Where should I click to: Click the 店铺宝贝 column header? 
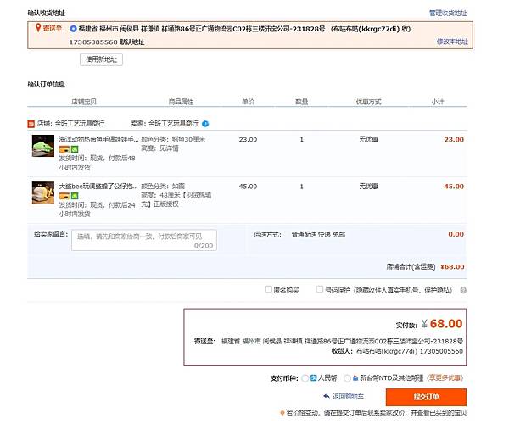tap(84, 102)
